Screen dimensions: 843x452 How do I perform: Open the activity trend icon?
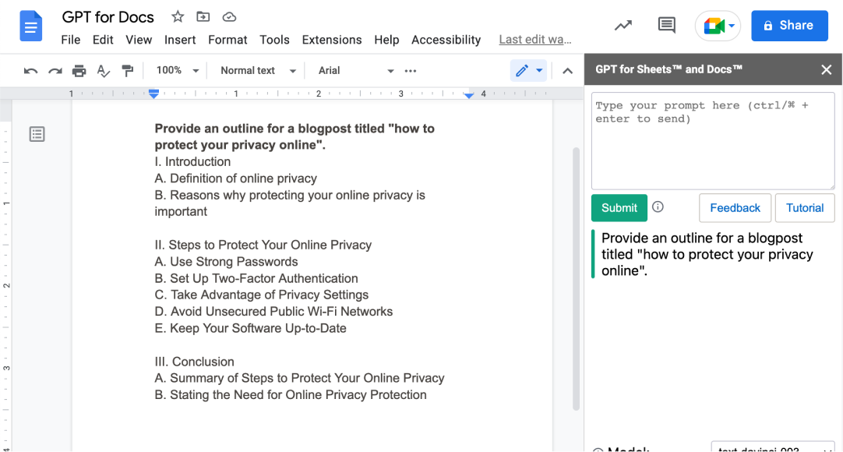[623, 26]
